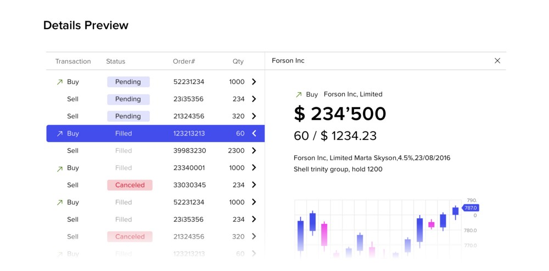The height and width of the screenshot is (271, 549).
Task: Select order number 23340001
Action: click(189, 168)
